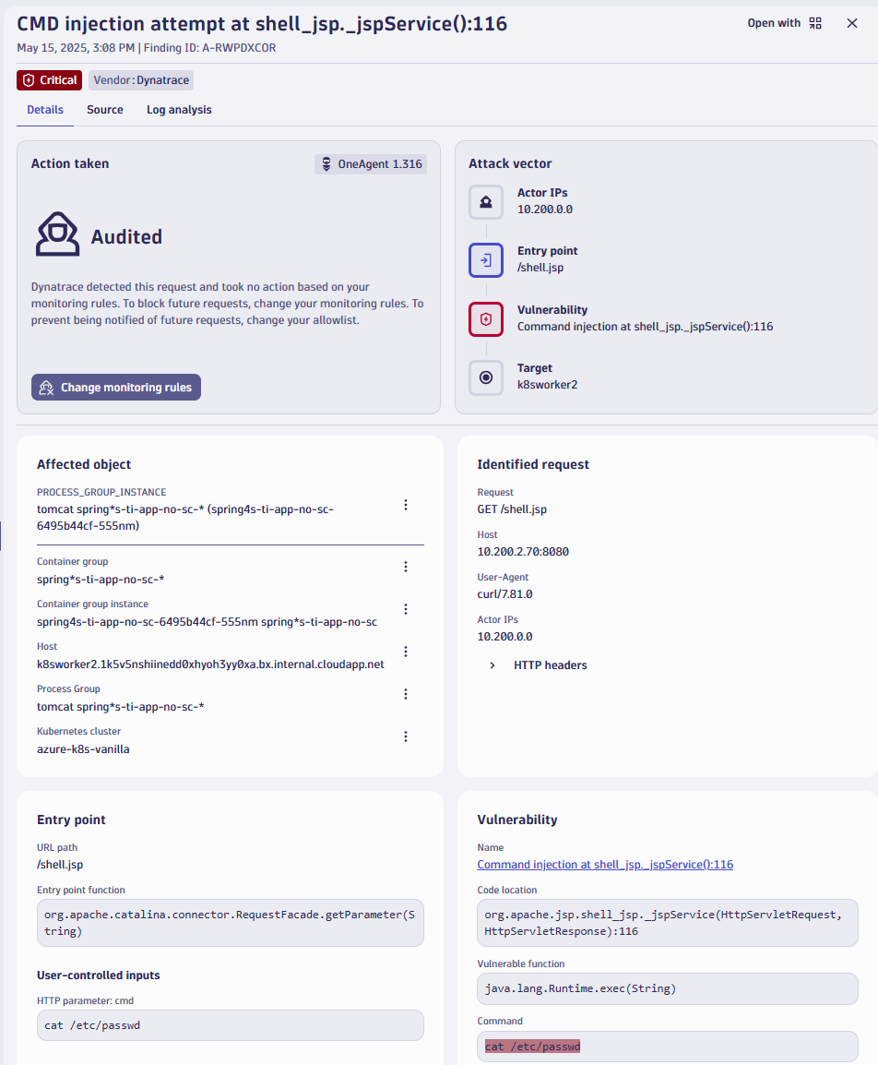The width and height of the screenshot is (878, 1065).
Task: Select the Entry point door icon
Action: tap(486, 260)
